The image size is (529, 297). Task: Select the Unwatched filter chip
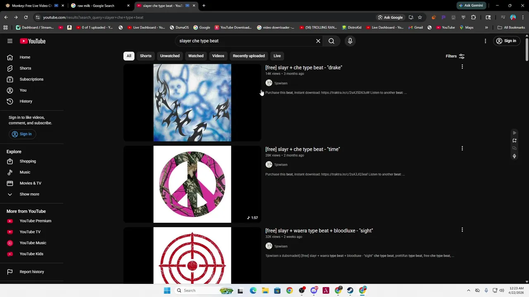tap(170, 56)
